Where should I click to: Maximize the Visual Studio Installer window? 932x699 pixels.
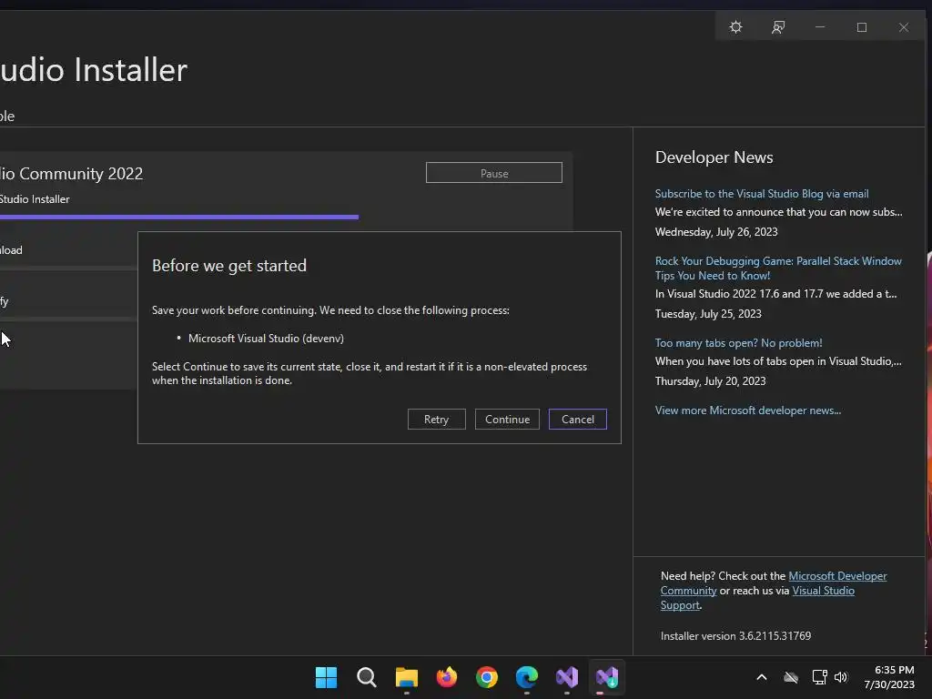tap(862, 27)
